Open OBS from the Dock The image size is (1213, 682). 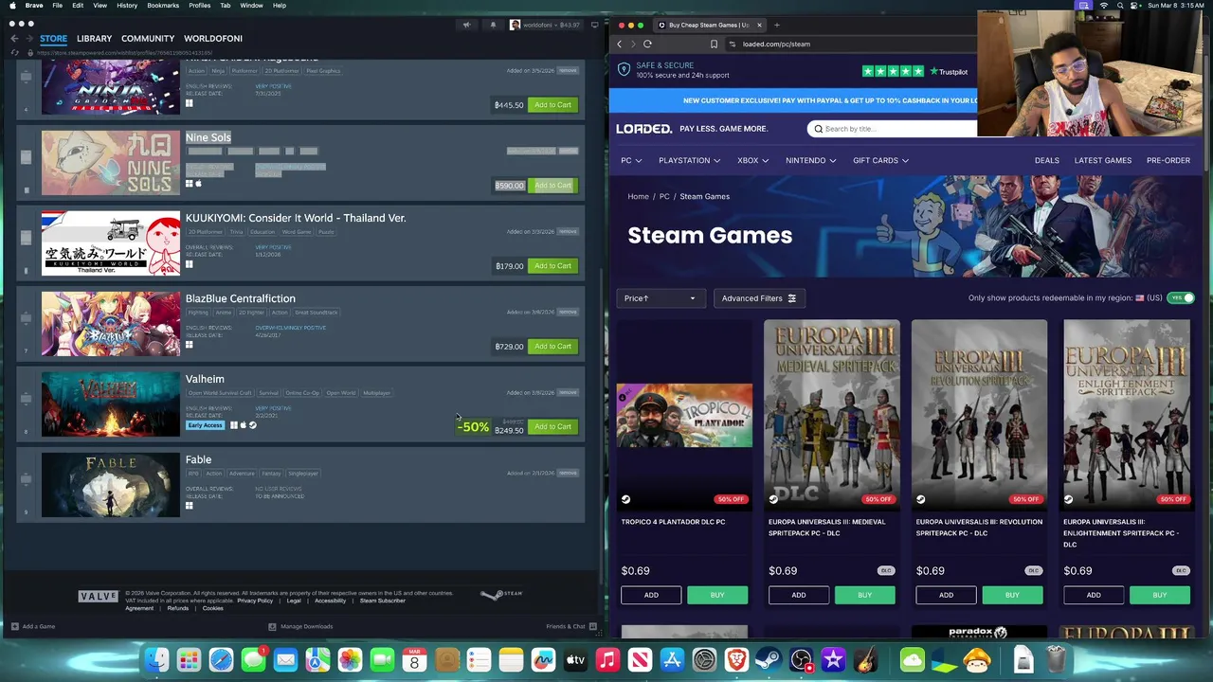tap(801, 659)
